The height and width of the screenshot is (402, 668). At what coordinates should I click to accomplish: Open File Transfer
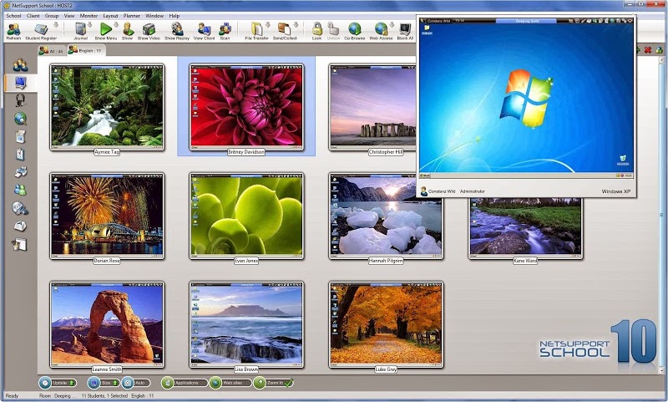(x=256, y=31)
